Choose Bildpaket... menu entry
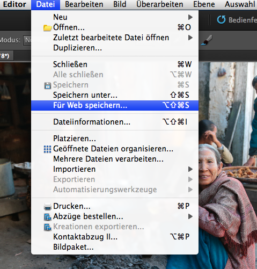 [x=115, y=247]
